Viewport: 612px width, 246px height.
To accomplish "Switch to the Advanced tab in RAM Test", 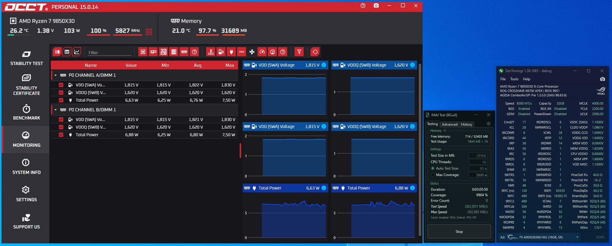I will pos(449,124).
